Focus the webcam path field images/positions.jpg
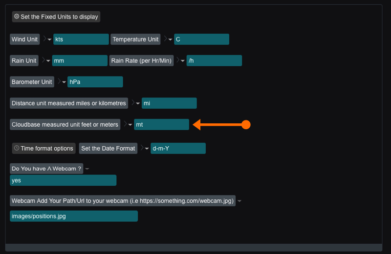Viewport: 391px width, 254px height. click(x=73, y=216)
